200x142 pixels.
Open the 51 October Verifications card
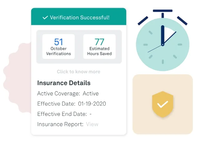pyautogui.click(x=58, y=46)
